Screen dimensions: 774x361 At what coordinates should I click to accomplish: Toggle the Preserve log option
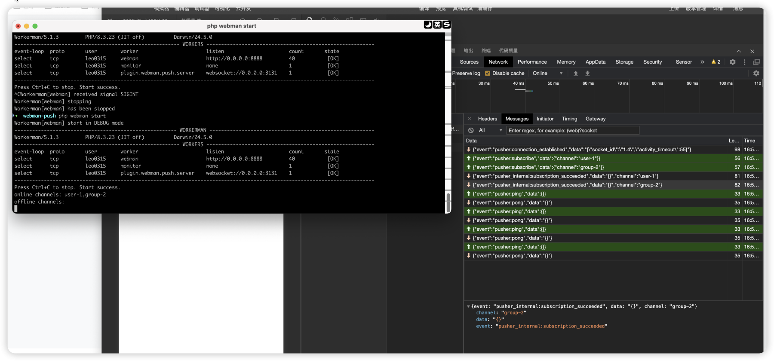click(x=466, y=73)
